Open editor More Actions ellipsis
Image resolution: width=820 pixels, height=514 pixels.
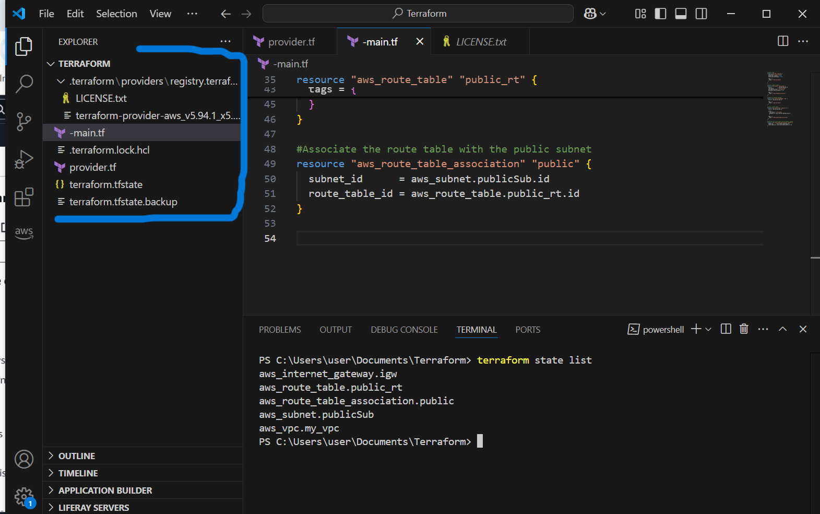click(x=803, y=41)
